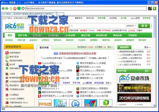Reload the page with the refresh icon
Viewport: 159px width, 112px height.
[11, 8]
